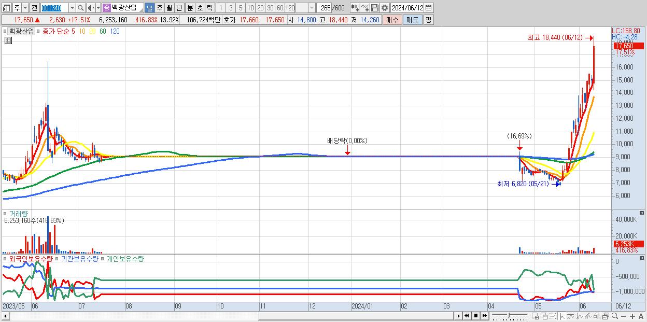Toggle the 종가 단순 moving average marker
This screenshot has height=322, width=647.
click(x=38, y=31)
